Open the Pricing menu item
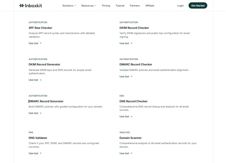 [x=106, y=5]
